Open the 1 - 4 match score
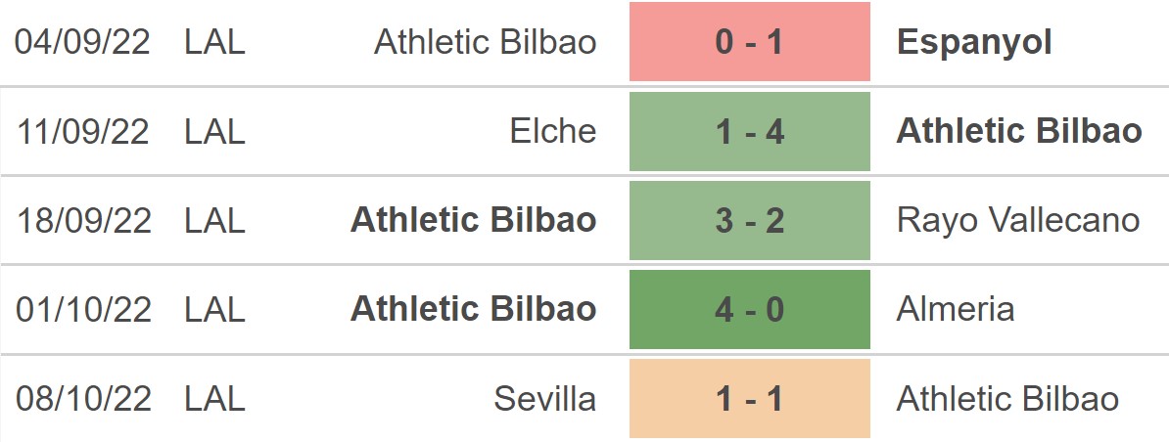Viewport: 1169px width, 442px height. tap(750, 131)
